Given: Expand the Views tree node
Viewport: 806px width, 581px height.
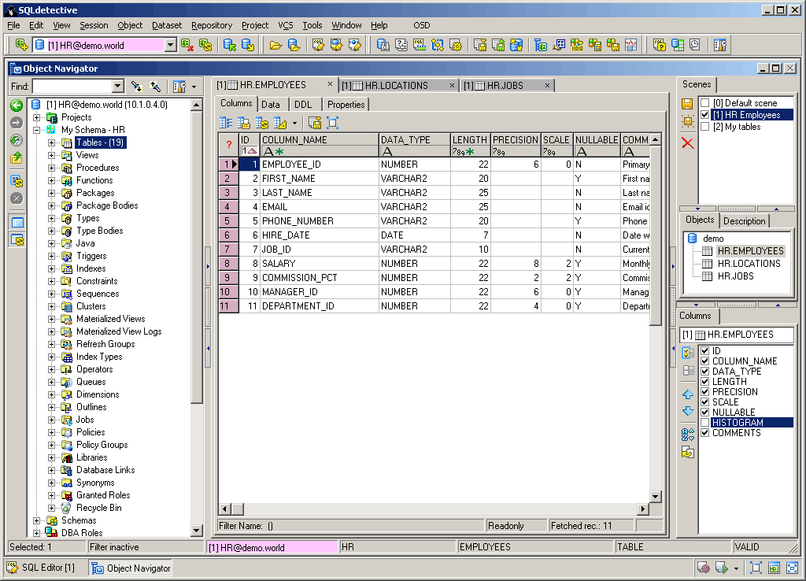Looking at the screenshot, I should coord(51,155).
